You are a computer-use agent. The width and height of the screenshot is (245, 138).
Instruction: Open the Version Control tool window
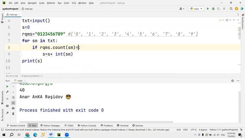(16, 125)
